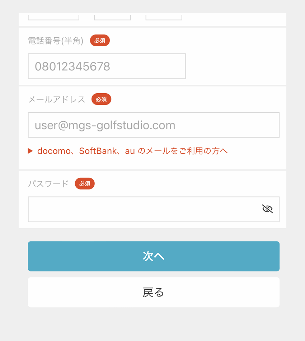Screen dimensions: 305x341
Task: Click the 必須 badge beside 電話番号(半角)
Action: pos(100,41)
